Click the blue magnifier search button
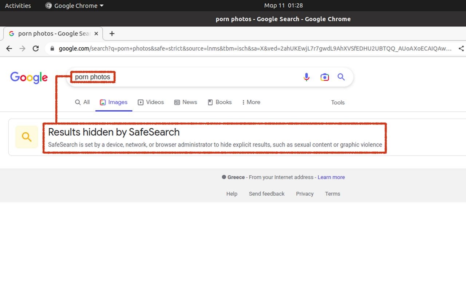The height and width of the screenshot is (291, 466). click(x=341, y=77)
